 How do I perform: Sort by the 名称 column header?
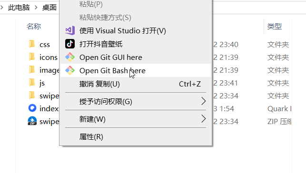tap(34, 26)
